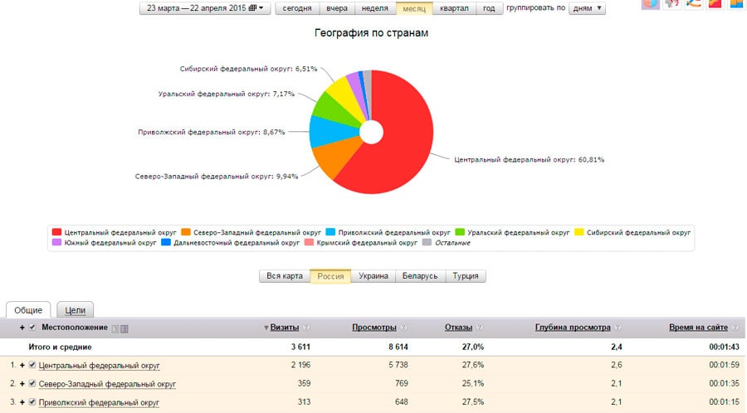Select the Украина map tab

click(373, 276)
